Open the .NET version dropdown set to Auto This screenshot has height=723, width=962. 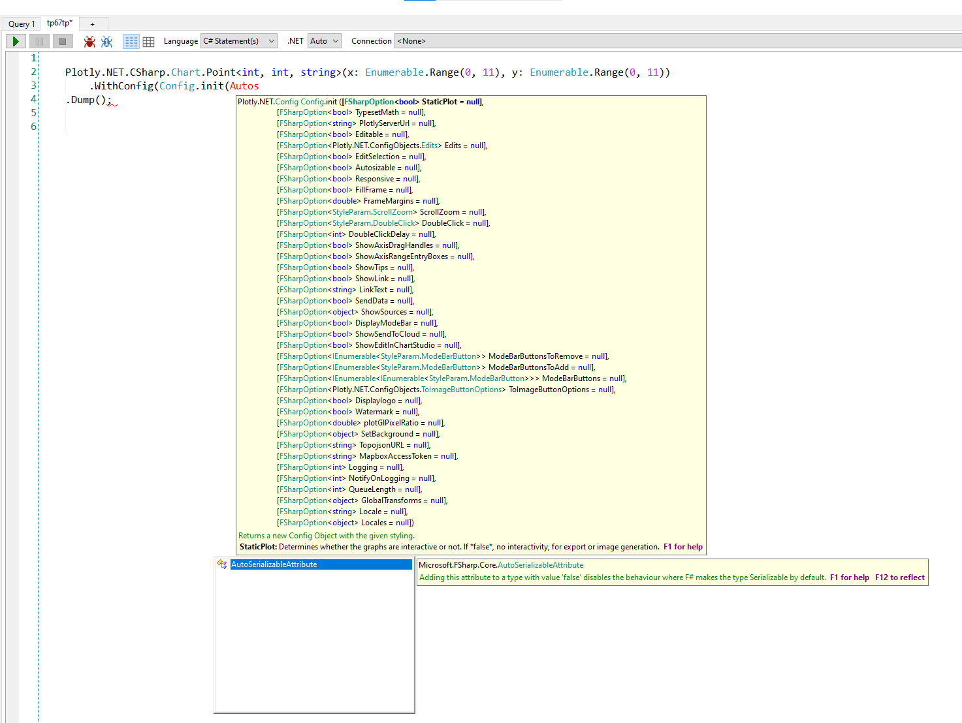click(x=325, y=41)
